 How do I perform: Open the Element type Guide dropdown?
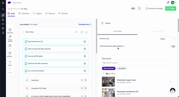pyautogui.click(x=167, y=39)
